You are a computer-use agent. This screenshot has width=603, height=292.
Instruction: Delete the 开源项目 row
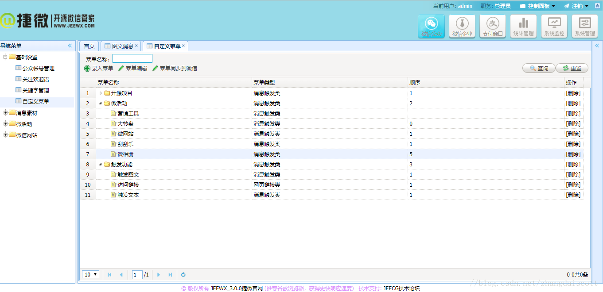(x=573, y=93)
